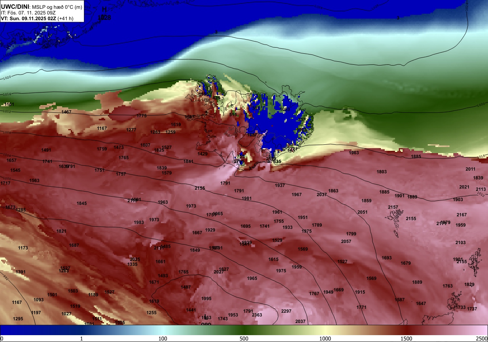This screenshot has height=342, width=488.
Task: Click the 2021 height value
Action: point(464,187)
